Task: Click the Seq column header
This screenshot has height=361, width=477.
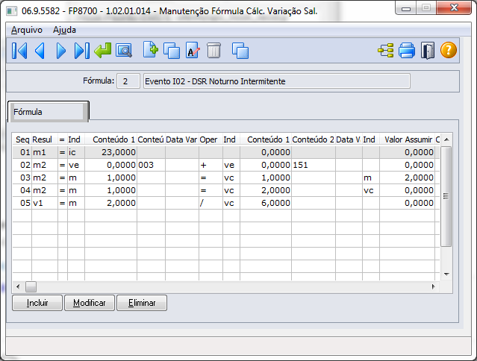Action: (22, 139)
